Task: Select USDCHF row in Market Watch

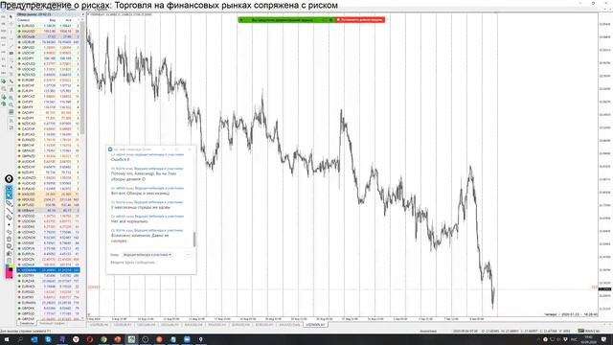Action: click(49, 53)
